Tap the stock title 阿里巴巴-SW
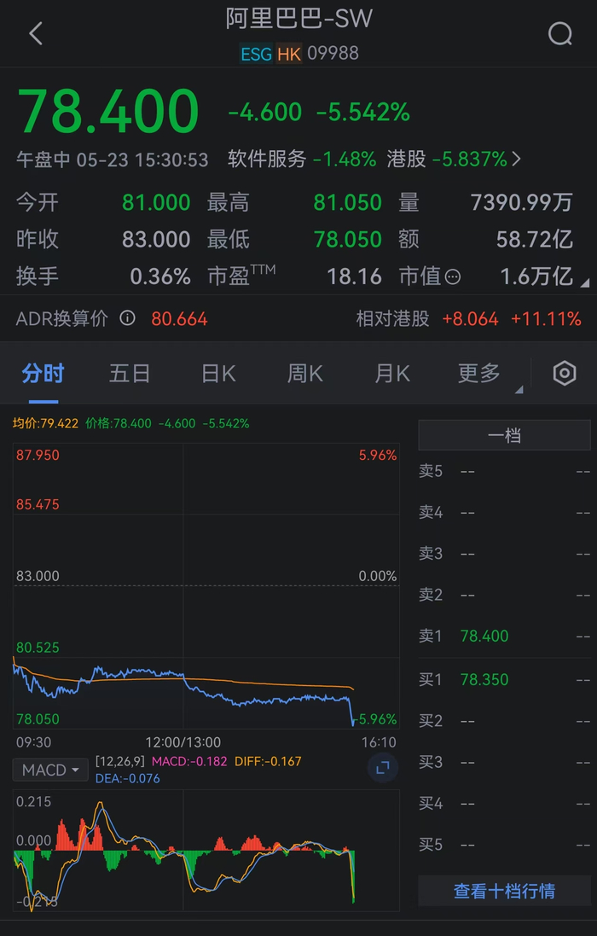 [x=298, y=19]
